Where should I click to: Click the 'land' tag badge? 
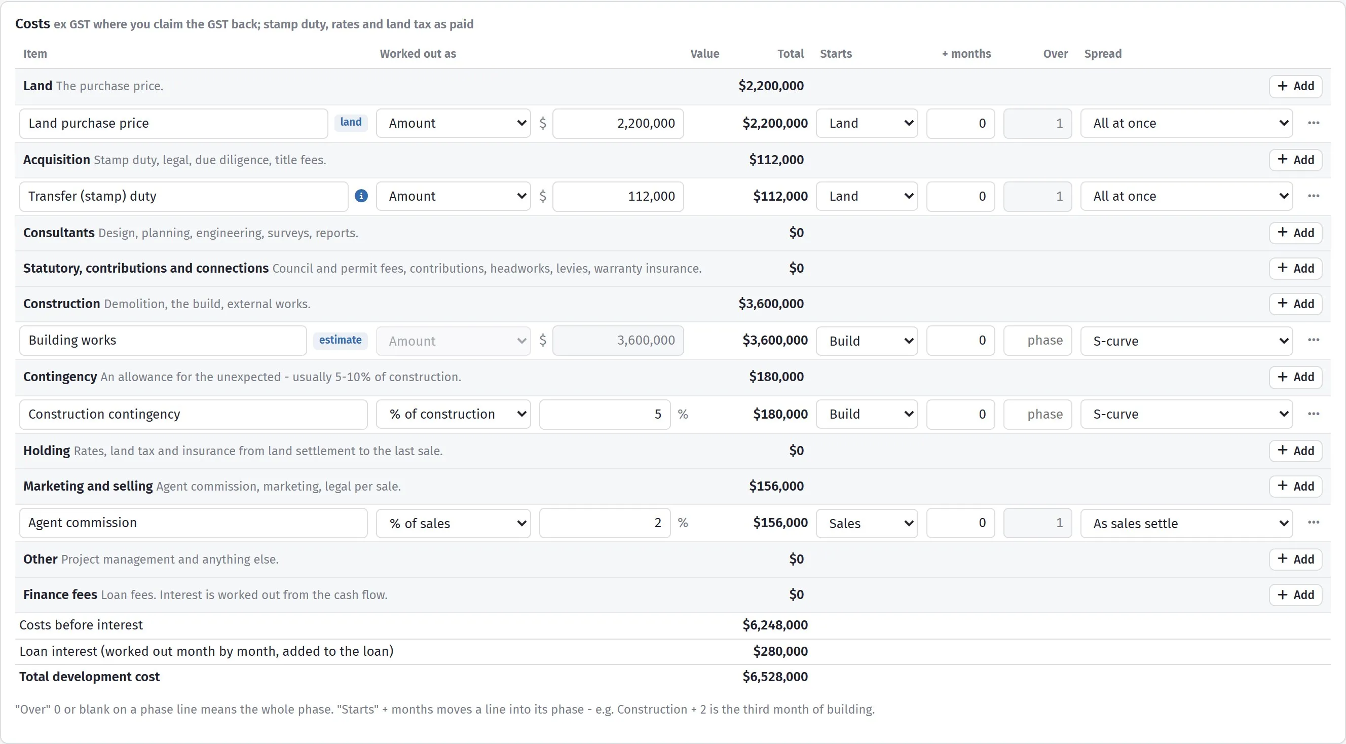coord(351,122)
